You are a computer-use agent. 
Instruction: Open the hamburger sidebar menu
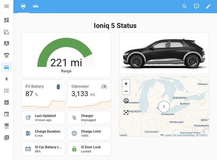[x=7, y=6]
